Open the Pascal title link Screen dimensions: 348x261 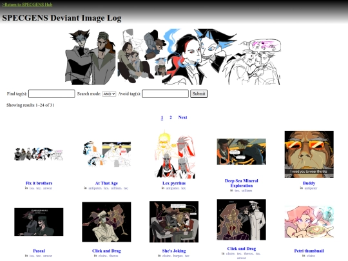pyautogui.click(x=39, y=251)
